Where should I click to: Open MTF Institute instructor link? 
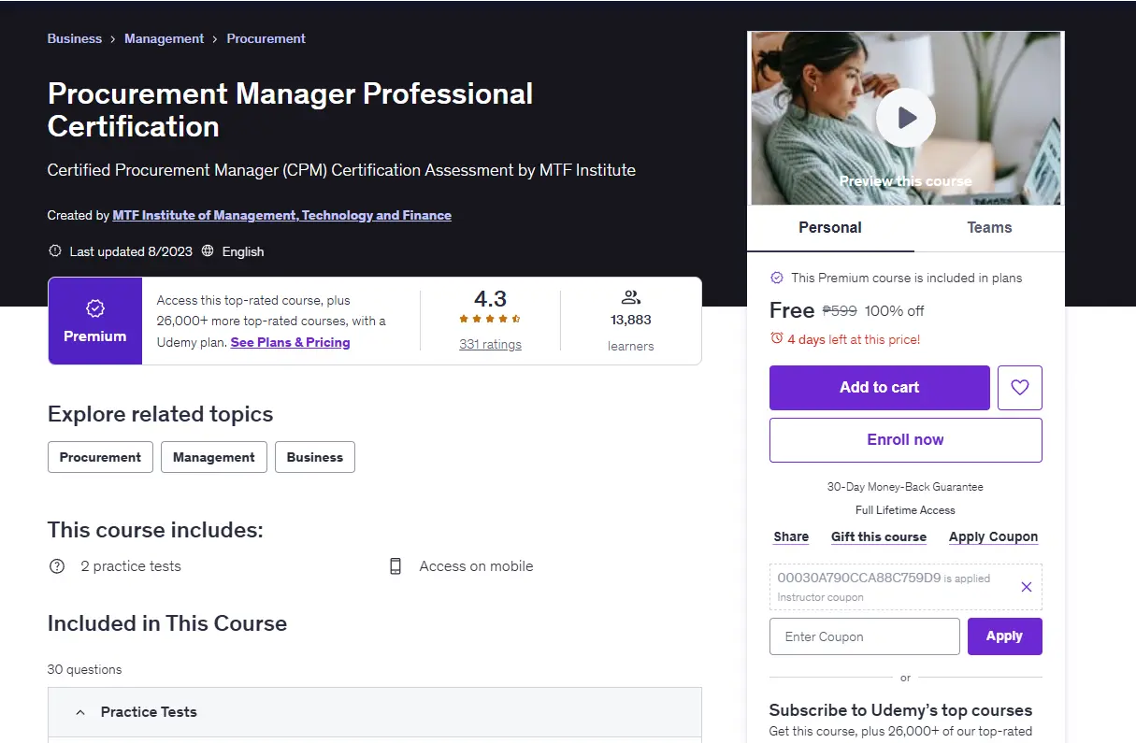point(281,216)
